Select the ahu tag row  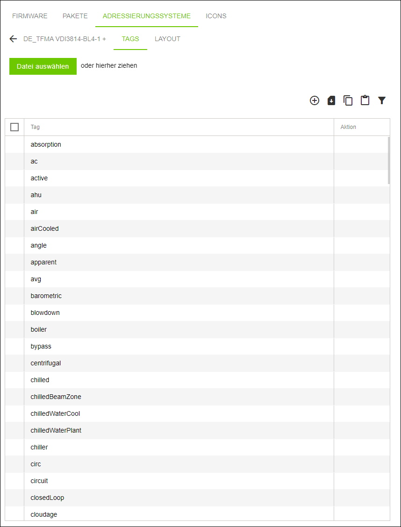pos(197,195)
